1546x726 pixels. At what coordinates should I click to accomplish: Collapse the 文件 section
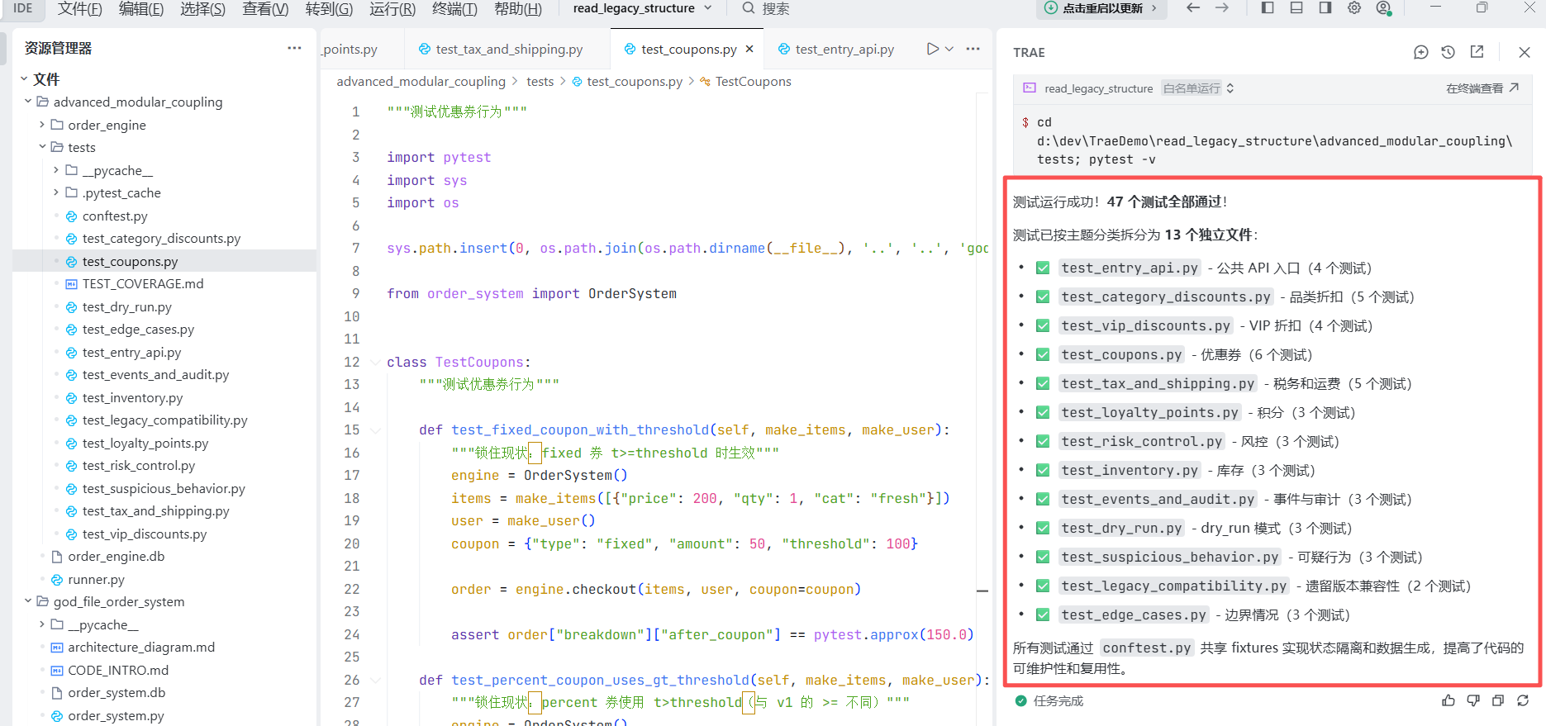click(24, 79)
